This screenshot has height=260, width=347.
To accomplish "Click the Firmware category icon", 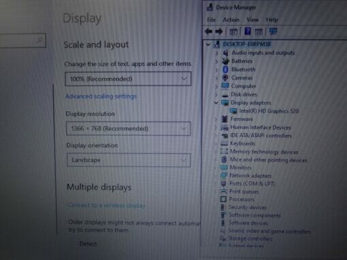I will 225,119.
